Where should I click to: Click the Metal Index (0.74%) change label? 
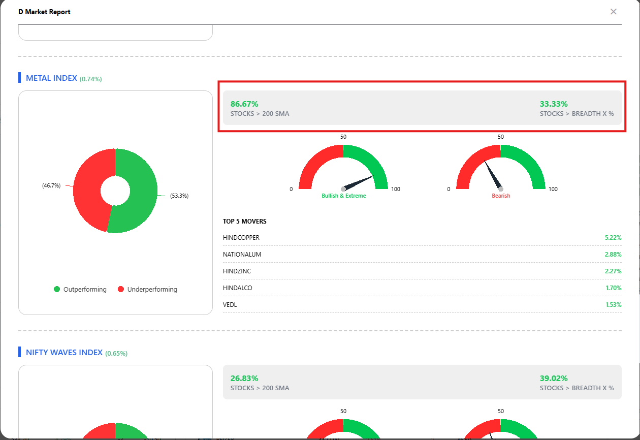[x=91, y=79]
